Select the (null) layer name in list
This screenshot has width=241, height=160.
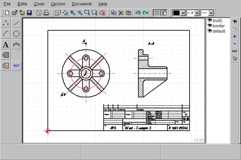click(x=217, y=21)
